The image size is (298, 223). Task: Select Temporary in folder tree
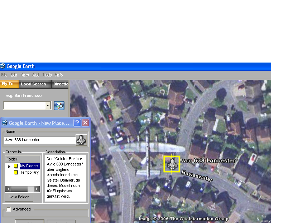[29, 172]
